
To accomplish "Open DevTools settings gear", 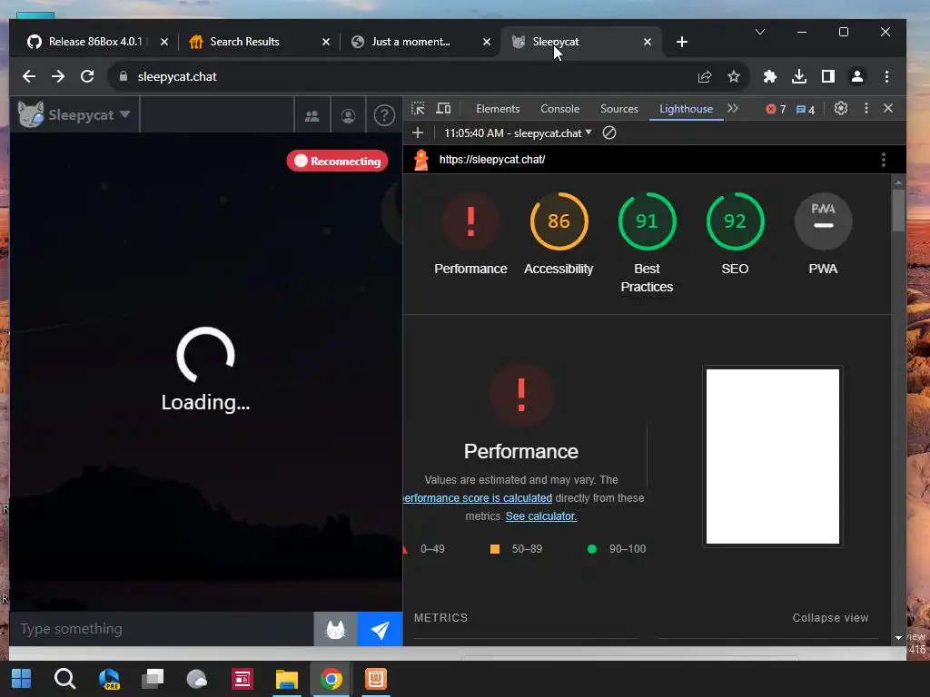I will pyautogui.click(x=840, y=109).
